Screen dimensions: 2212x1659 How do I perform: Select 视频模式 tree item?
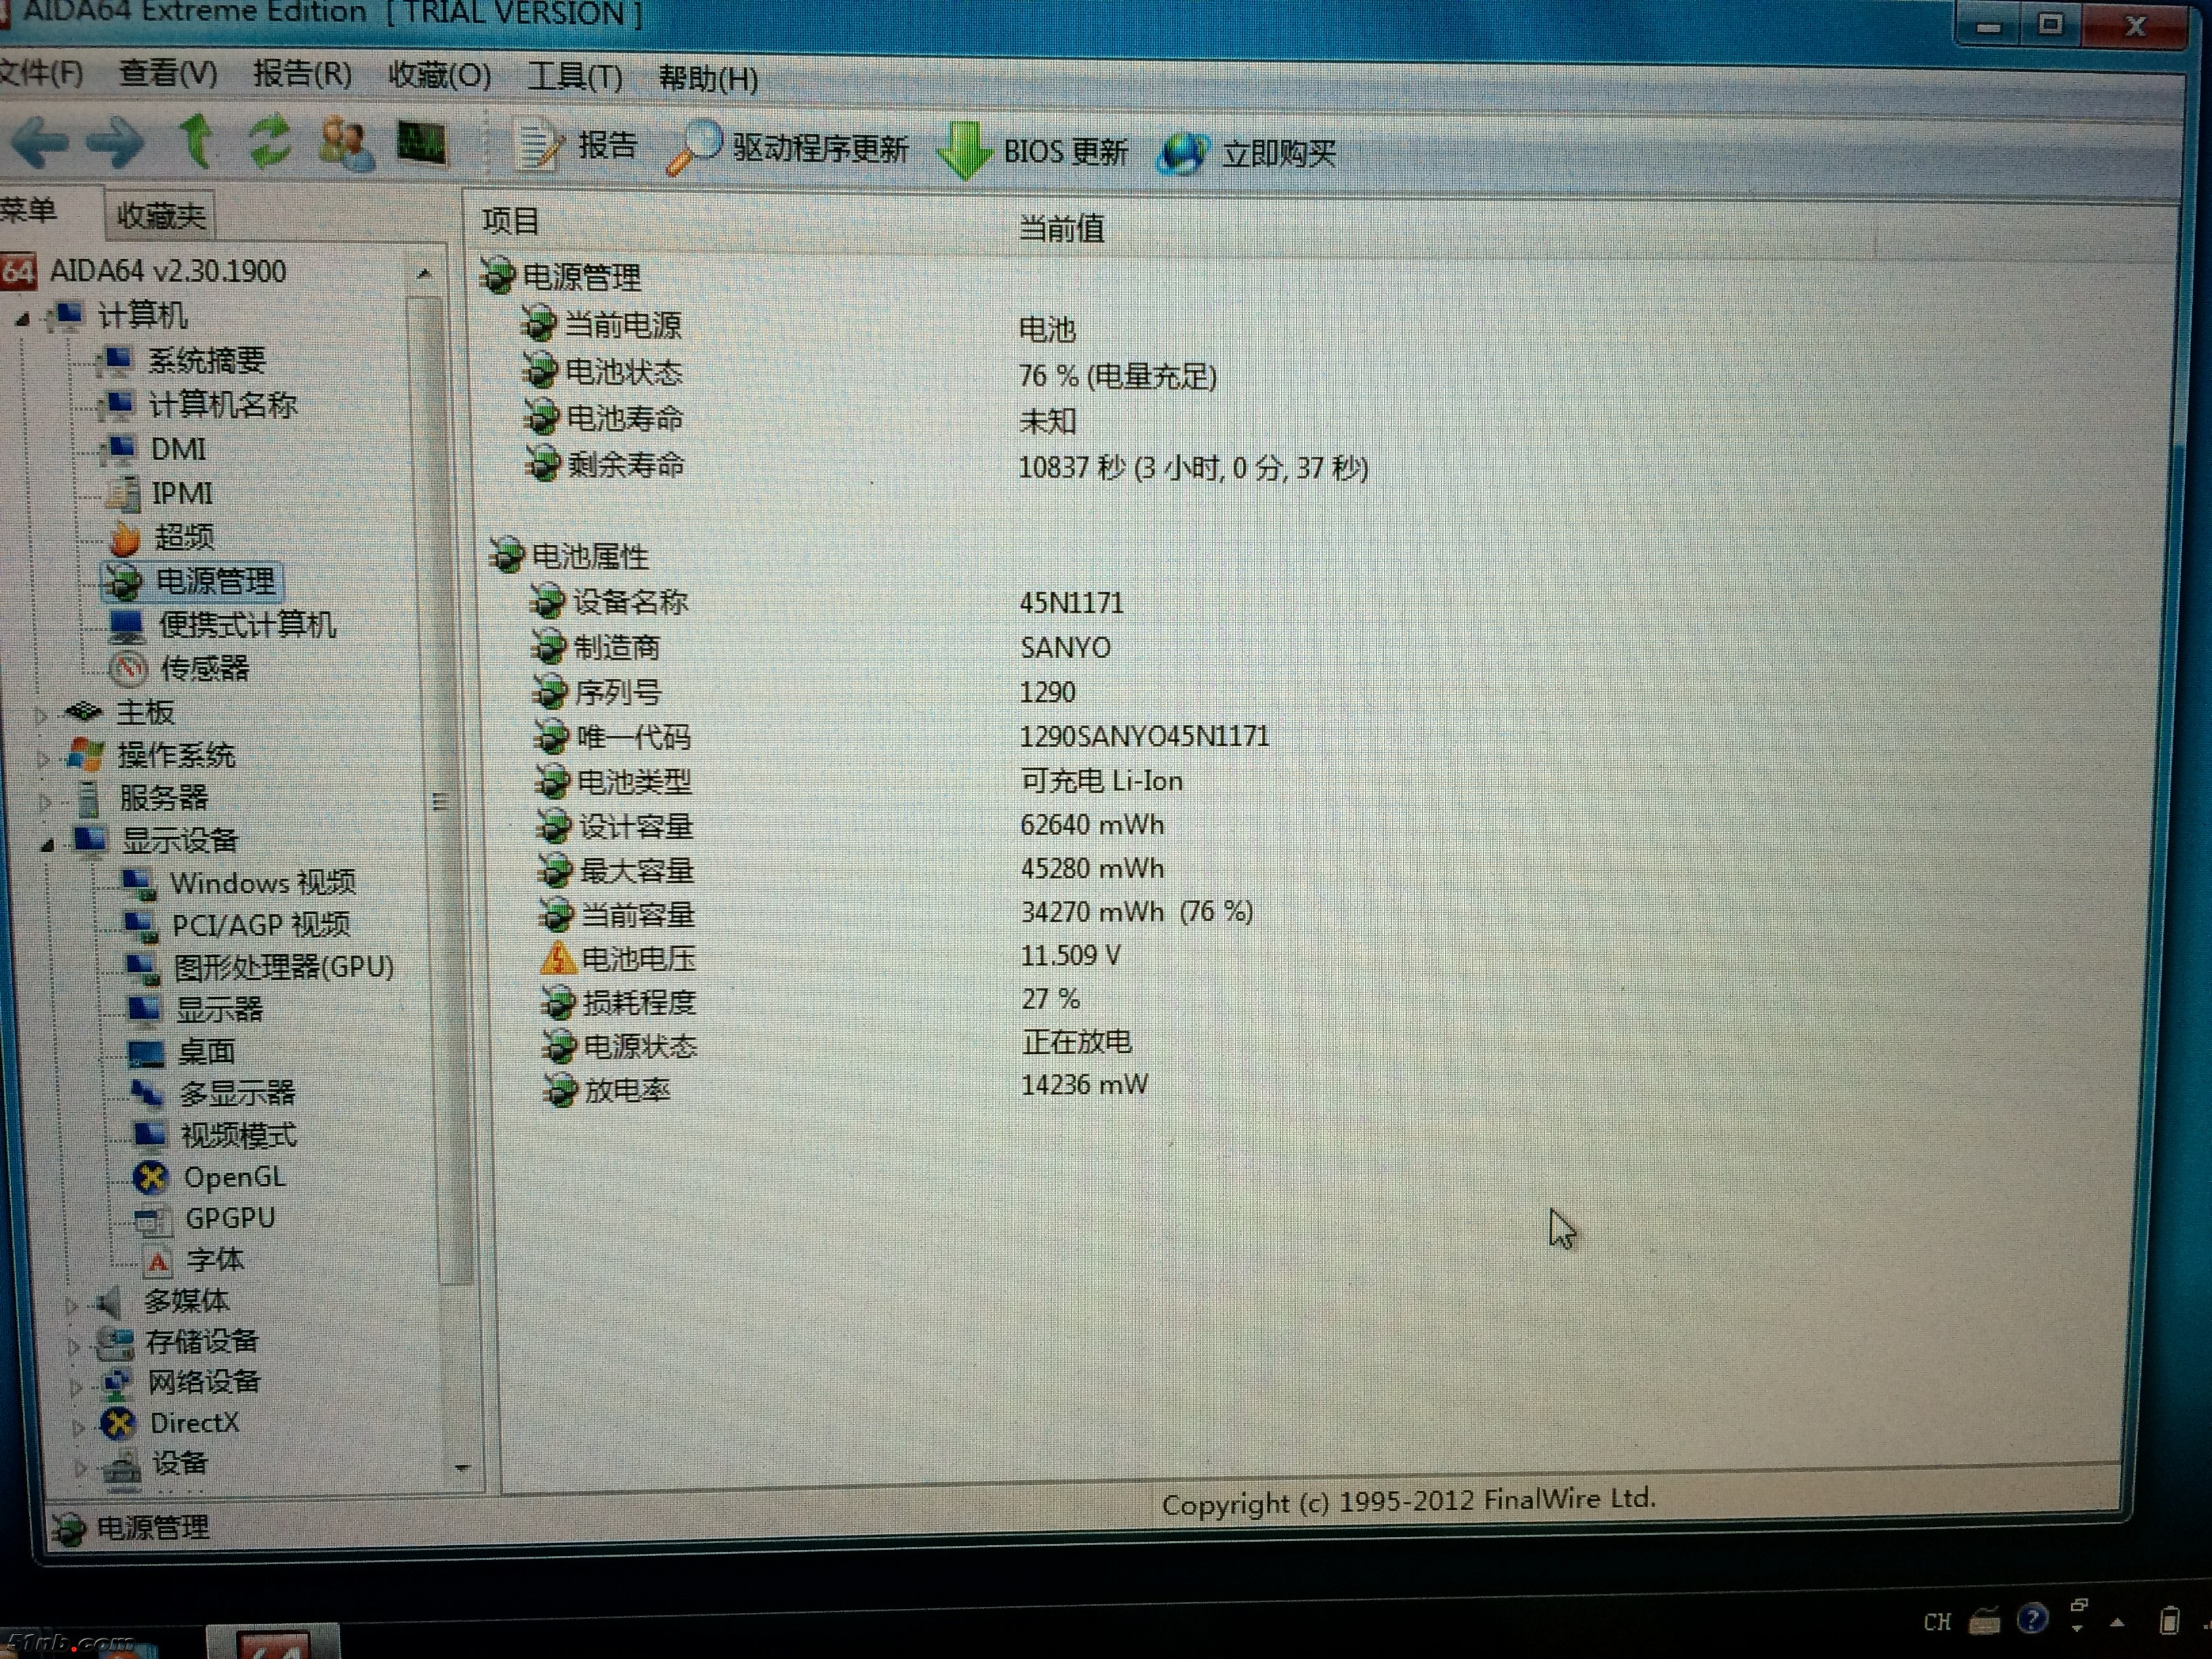(238, 1135)
